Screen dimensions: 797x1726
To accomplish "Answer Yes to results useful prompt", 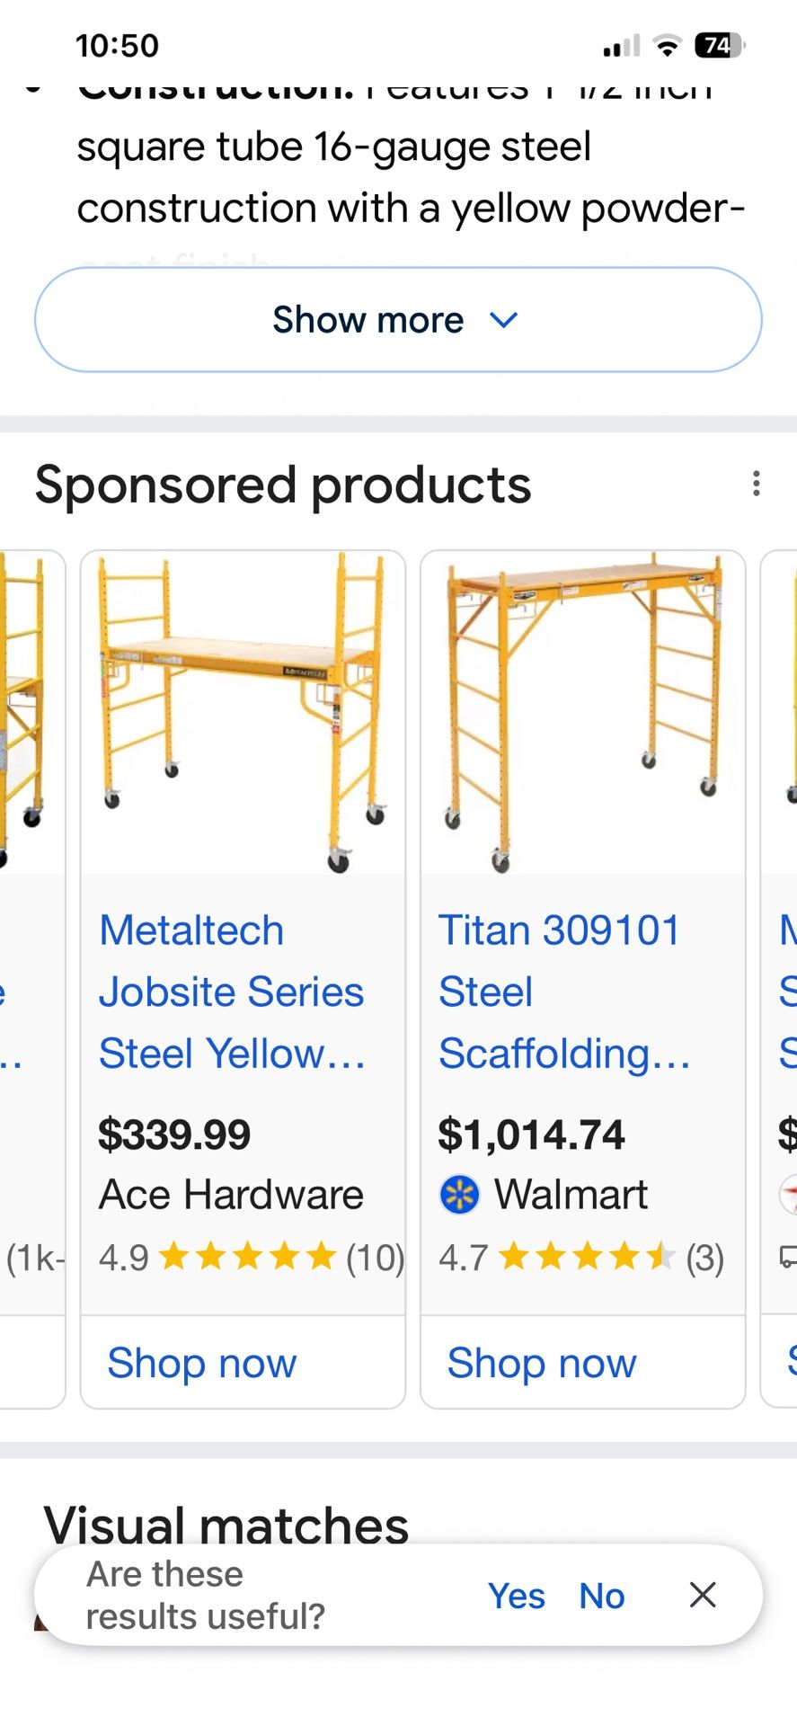I will [517, 1596].
